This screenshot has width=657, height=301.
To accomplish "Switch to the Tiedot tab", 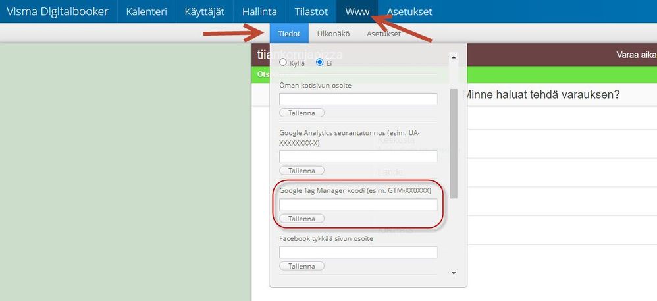I will click(289, 34).
